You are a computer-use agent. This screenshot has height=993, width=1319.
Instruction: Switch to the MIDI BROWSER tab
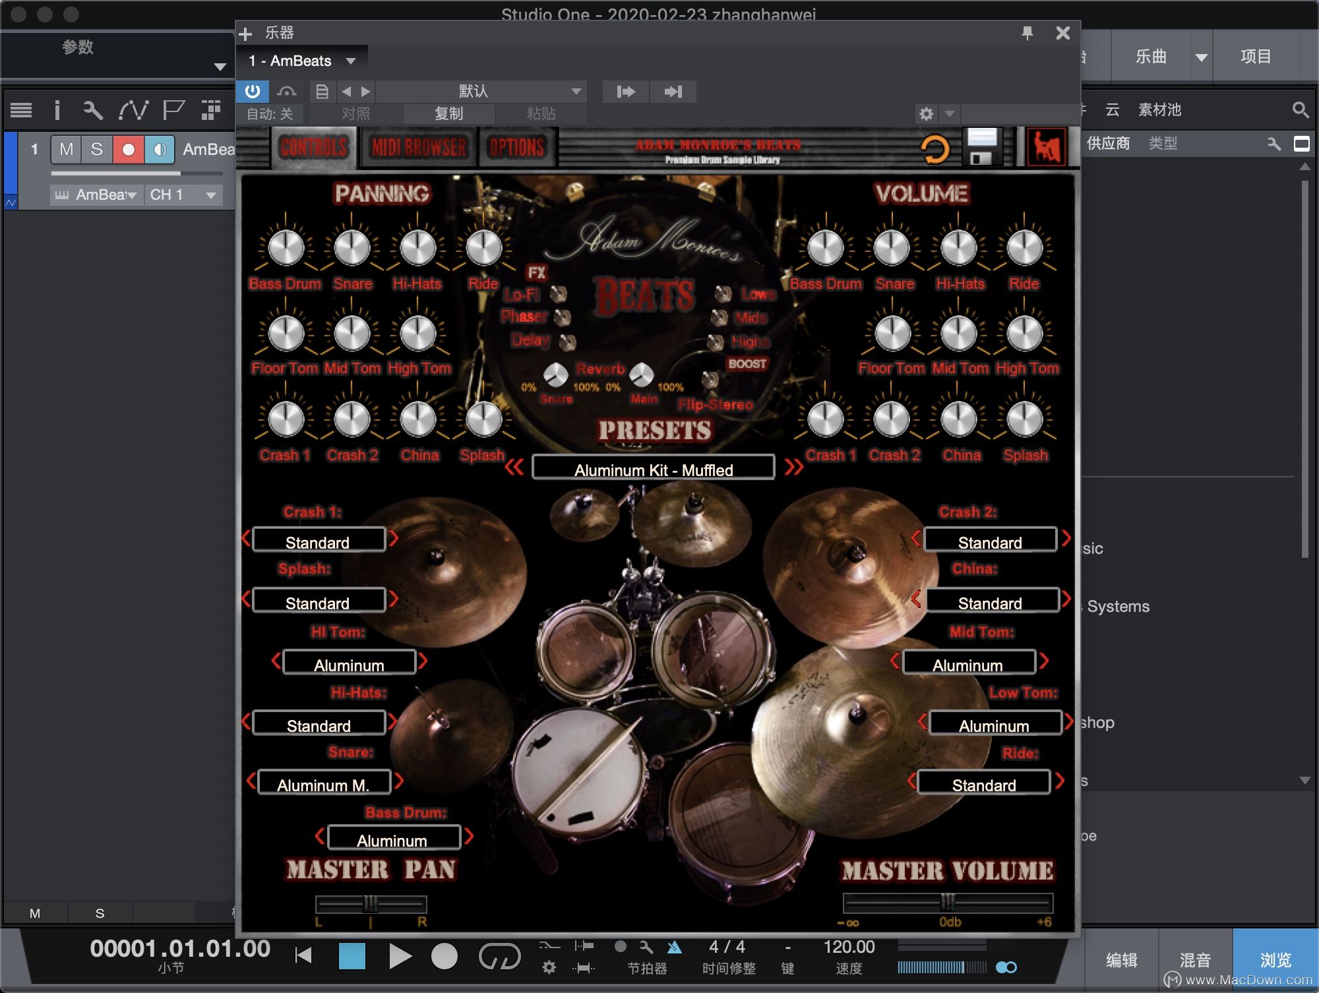419,148
